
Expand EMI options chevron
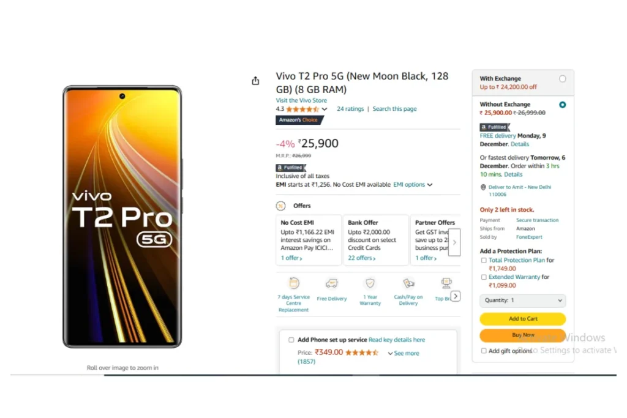pyautogui.click(x=430, y=185)
